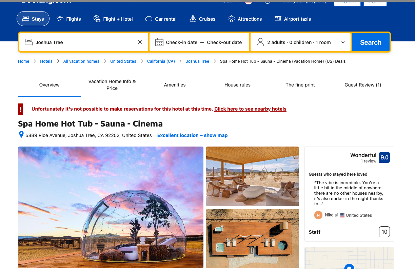Open the Guest Review (1) tab
Screen dimensions: 415x269
point(362,85)
